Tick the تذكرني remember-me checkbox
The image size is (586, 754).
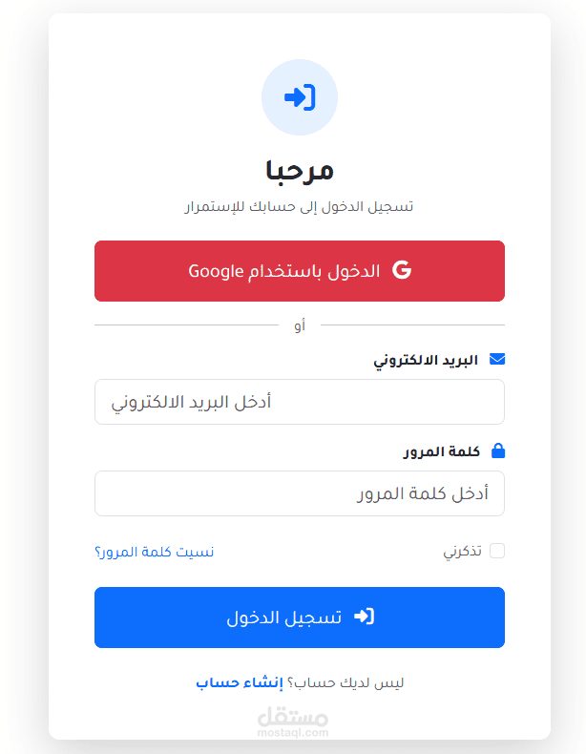pos(497,551)
